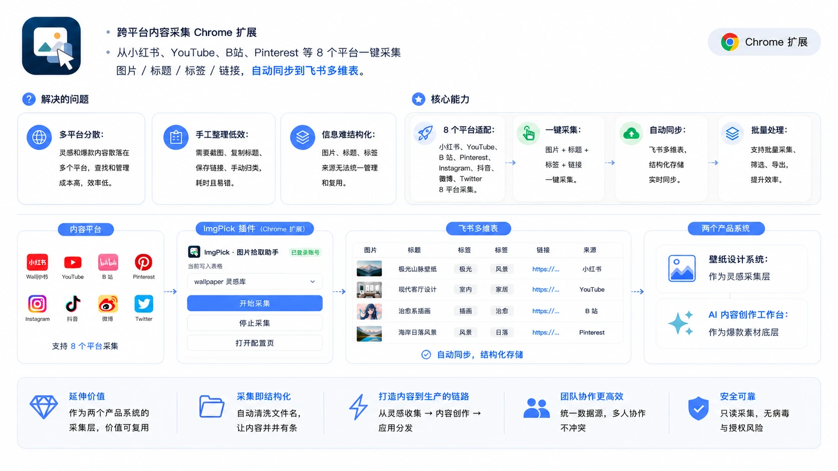The height and width of the screenshot is (471, 838).
Task: Click the 家居 tag in the table
Action: (502, 290)
